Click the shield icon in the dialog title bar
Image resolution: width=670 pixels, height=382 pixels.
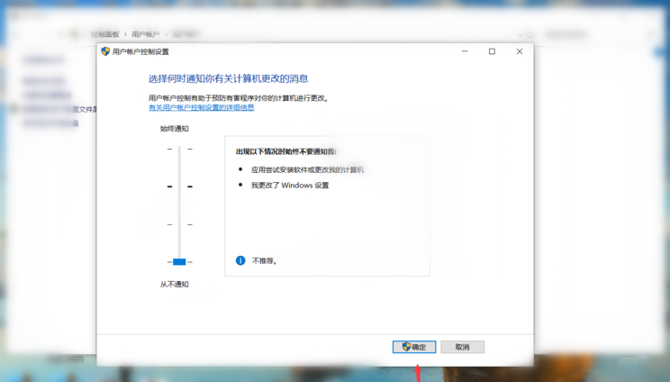[105, 52]
